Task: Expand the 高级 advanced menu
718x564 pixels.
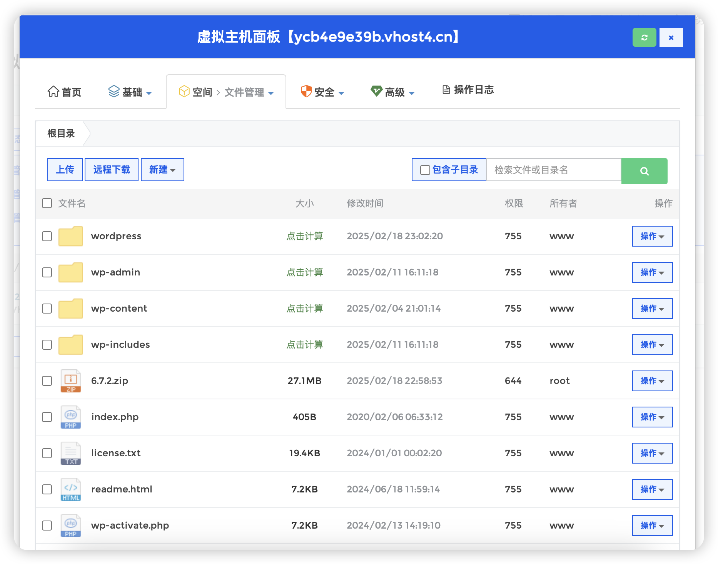Action: click(392, 92)
